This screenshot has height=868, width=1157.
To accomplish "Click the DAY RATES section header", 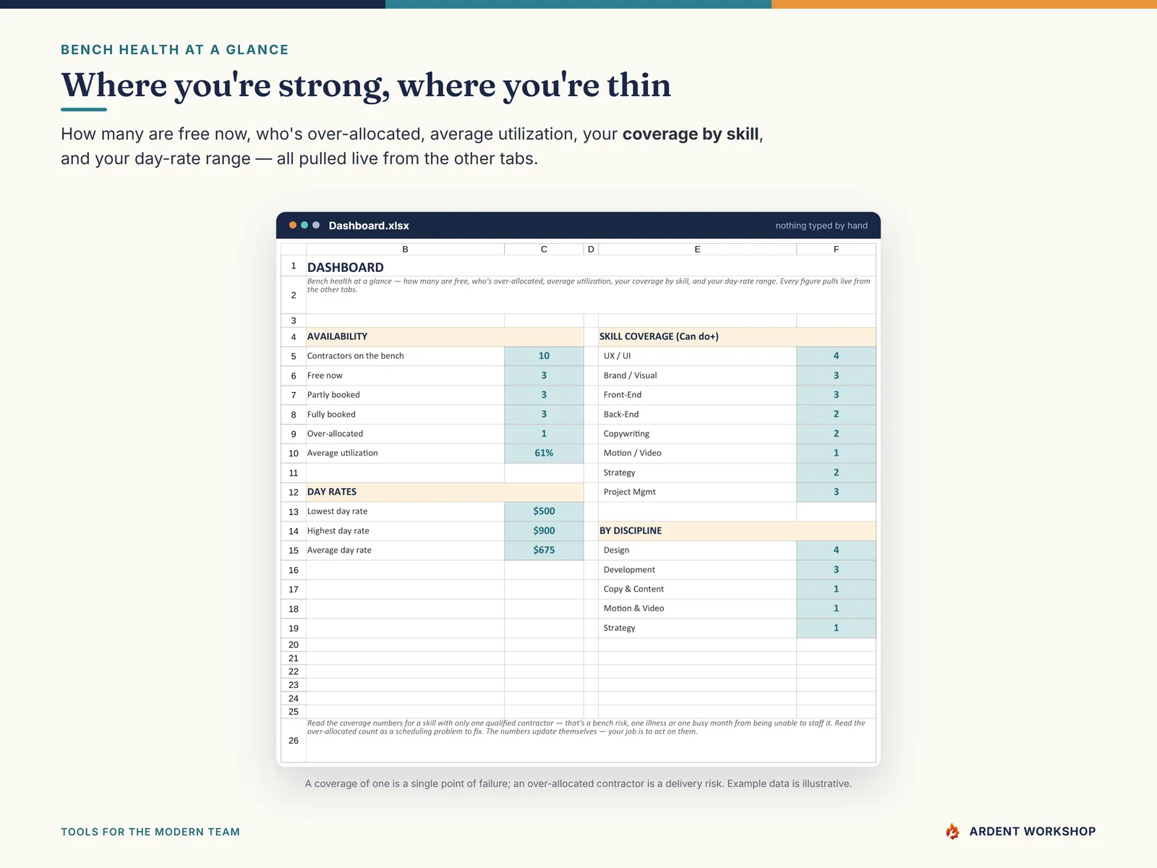I will [x=445, y=492].
